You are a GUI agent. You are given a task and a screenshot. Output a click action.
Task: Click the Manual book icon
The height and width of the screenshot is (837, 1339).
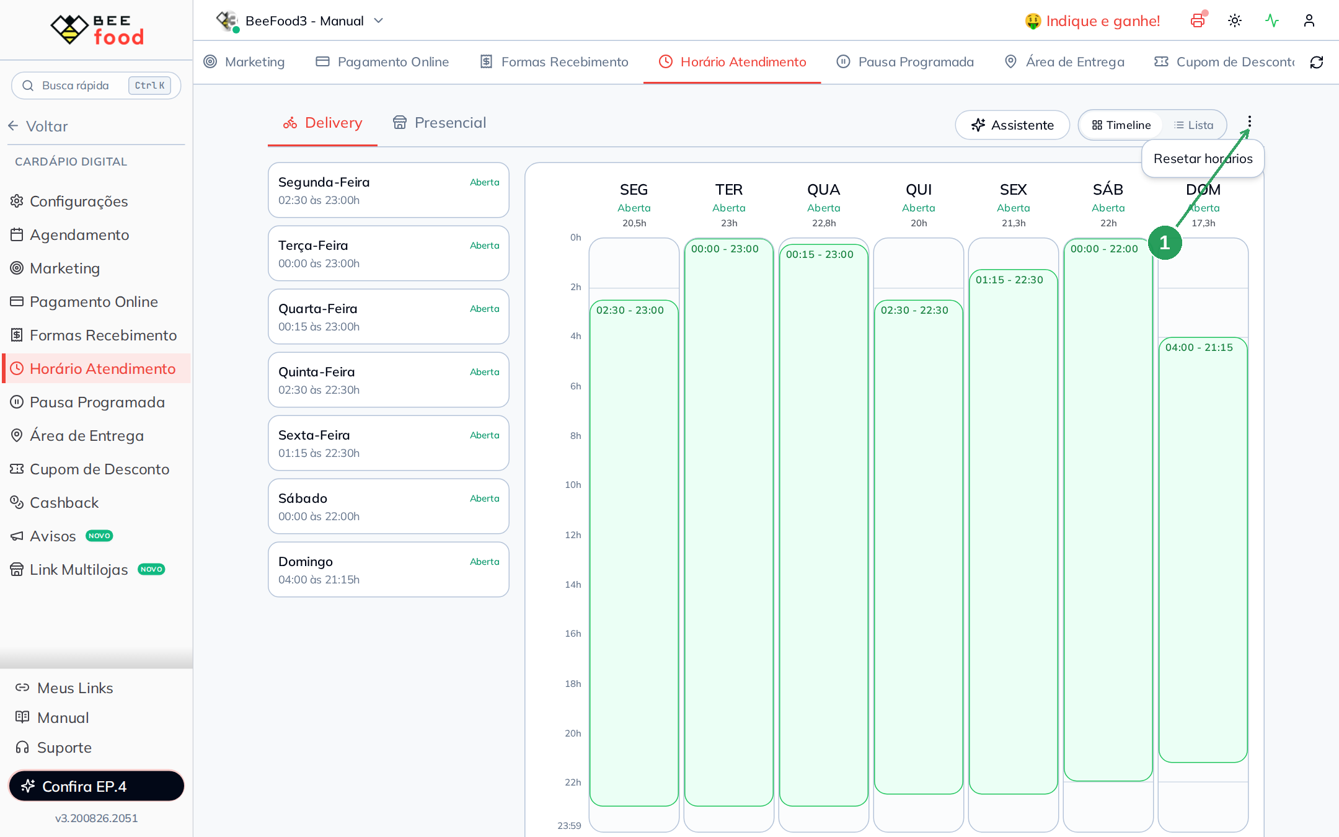tap(22, 717)
